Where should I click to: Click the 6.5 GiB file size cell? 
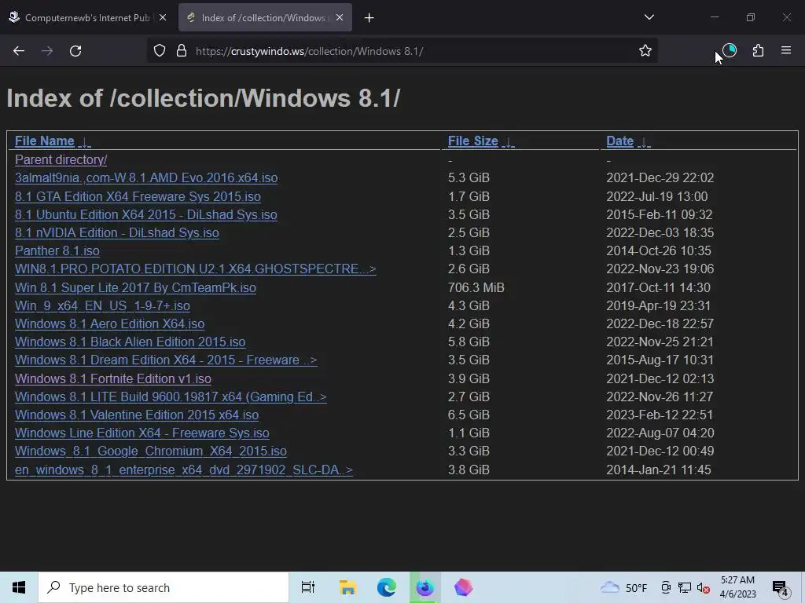(469, 415)
